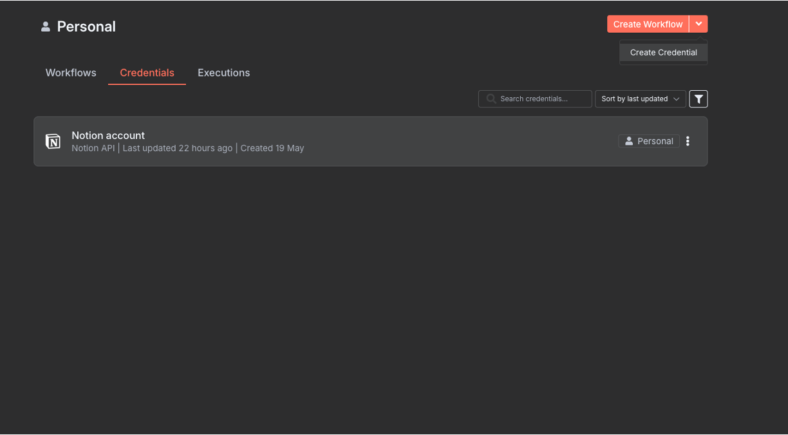The height and width of the screenshot is (435, 788).
Task: Select the Credentials tab
Action: 147,73
